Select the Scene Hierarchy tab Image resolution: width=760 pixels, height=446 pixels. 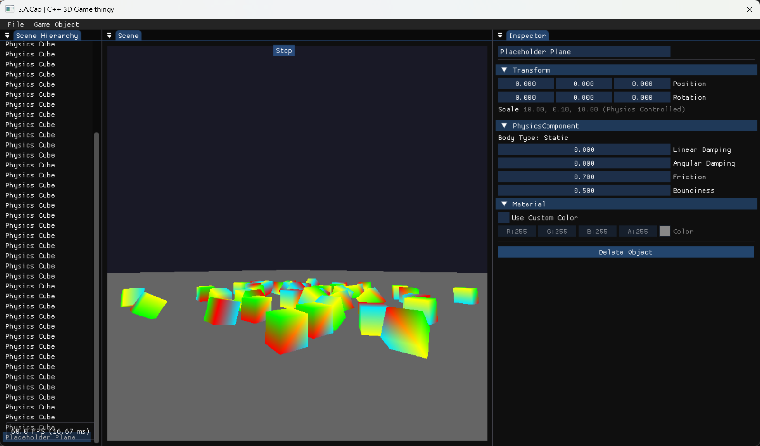tap(47, 36)
